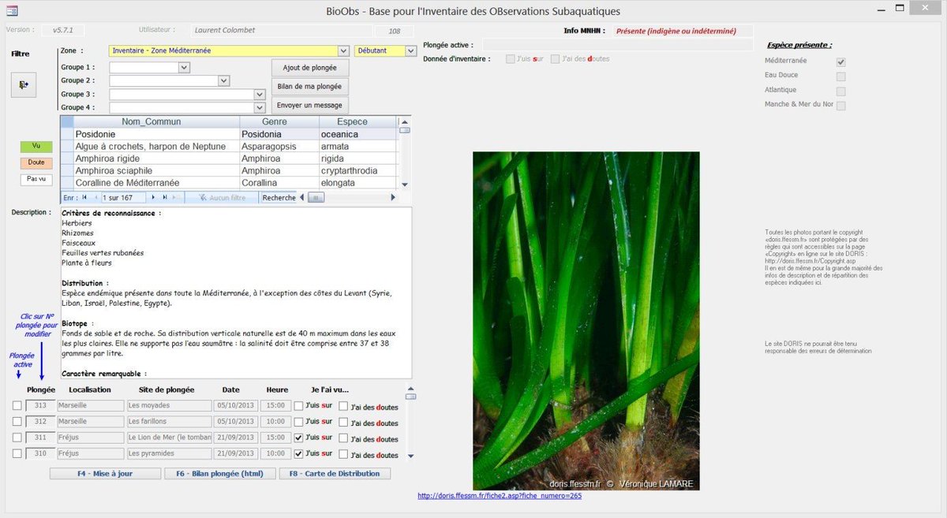Screen dimensions: 947x518
Task: Toggle active dive checkbox for plongée 310
Action: [17, 453]
